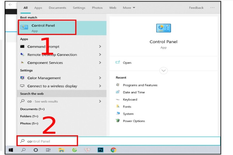
Task: Click the back arrow at top left
Action: (10, 5)
